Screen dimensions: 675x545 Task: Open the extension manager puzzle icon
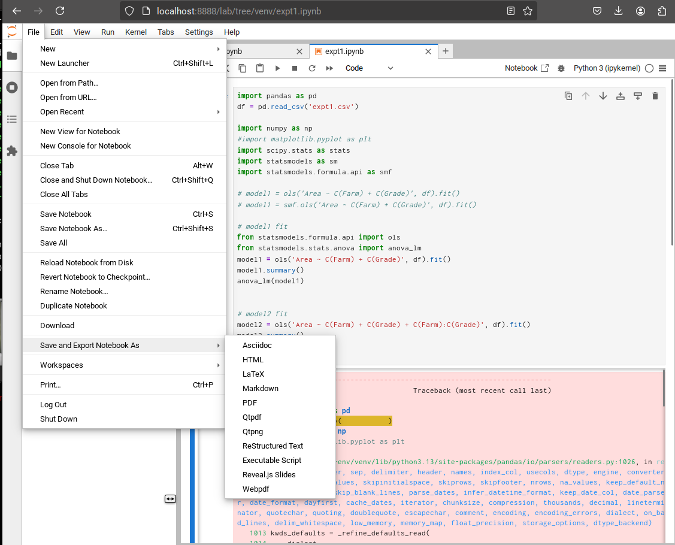click(x=12, y=151)
